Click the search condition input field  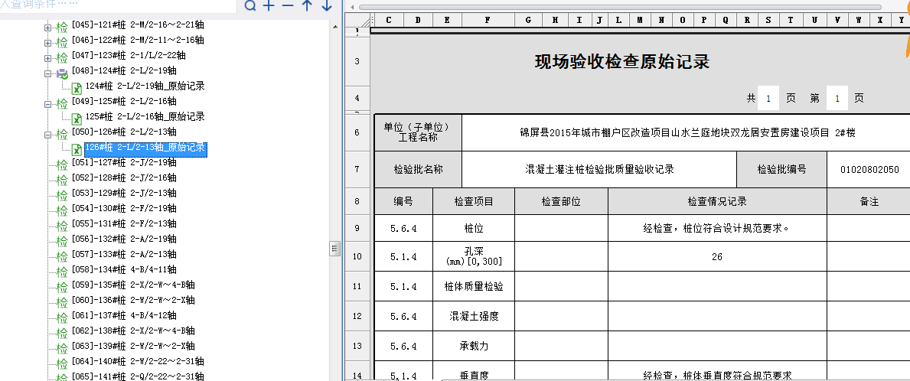tap(115, 6)
